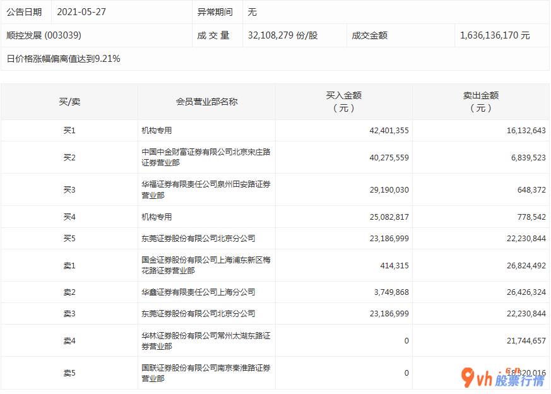This screenshot has height=394, width=551.
Task: Click 机构专用 in the 买1 row
Action: [157, 131]
